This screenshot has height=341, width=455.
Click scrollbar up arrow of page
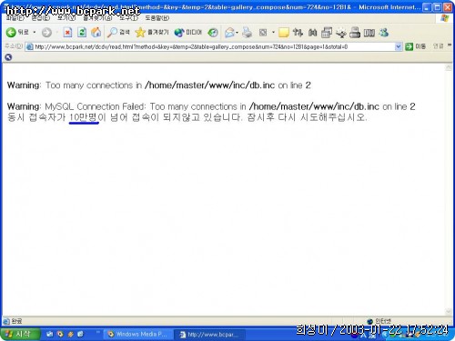pos(449,67)
